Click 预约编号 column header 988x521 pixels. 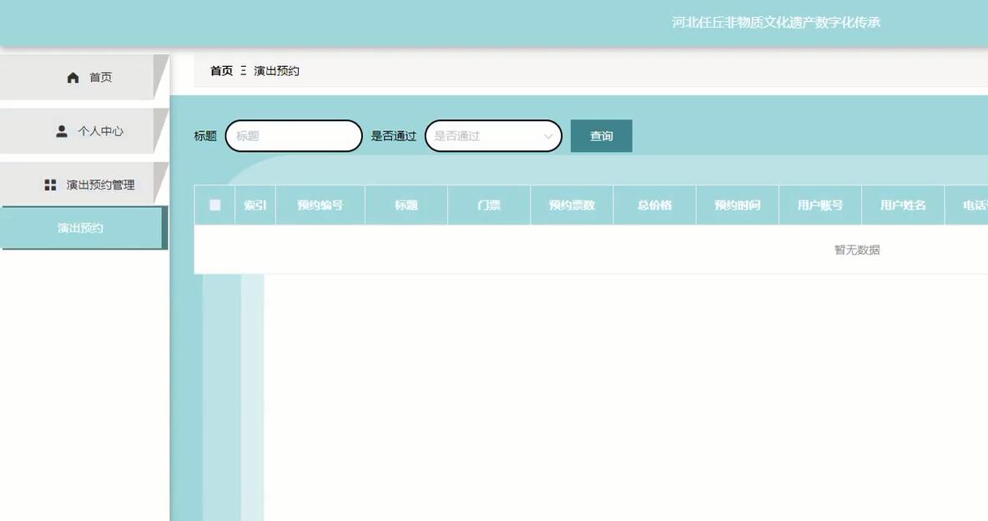click(320, 205)
